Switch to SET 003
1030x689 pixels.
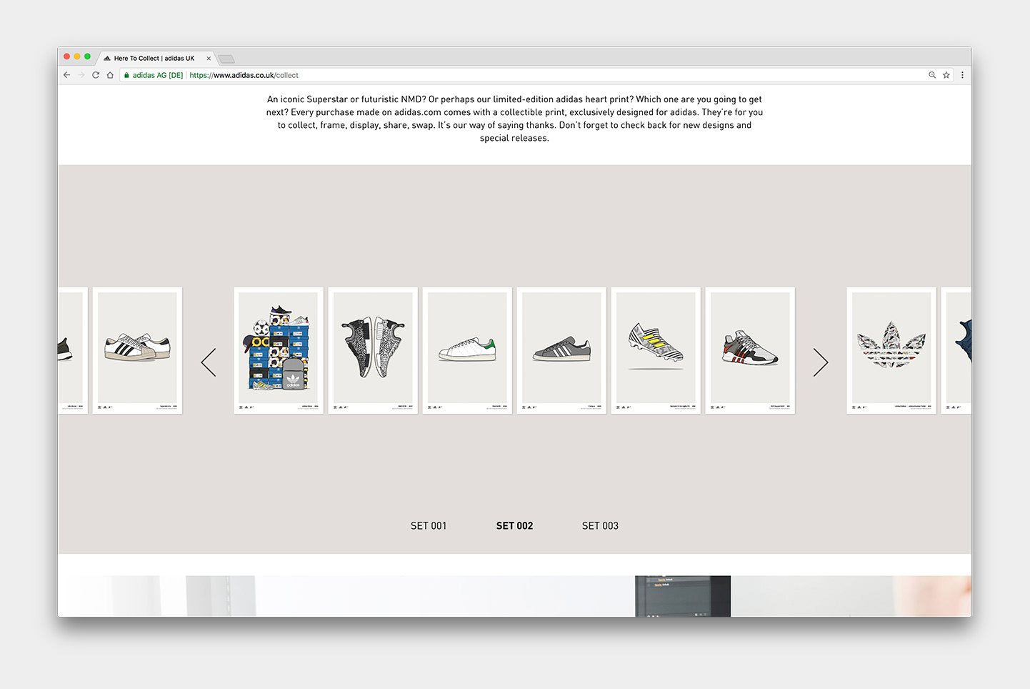pos(600,525)
